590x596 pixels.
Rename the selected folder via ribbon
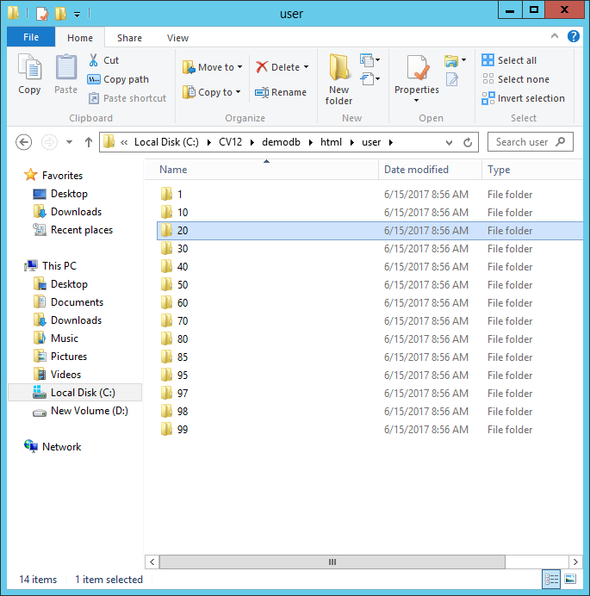tap(281, 92)
